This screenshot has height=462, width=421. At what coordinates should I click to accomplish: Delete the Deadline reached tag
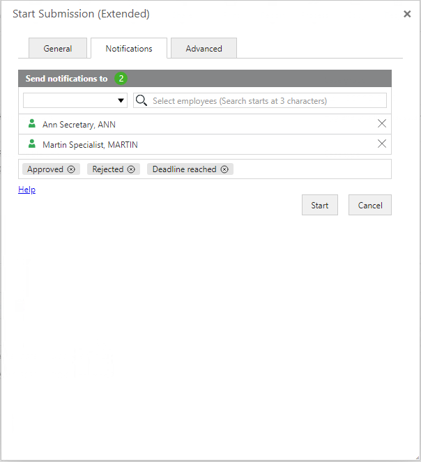click(224, 169)
